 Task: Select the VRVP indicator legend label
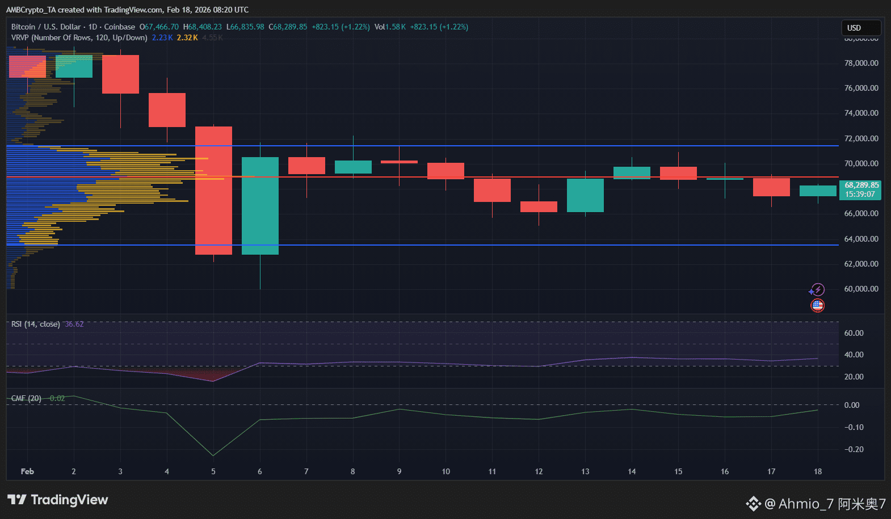click(x=79, y=37)
